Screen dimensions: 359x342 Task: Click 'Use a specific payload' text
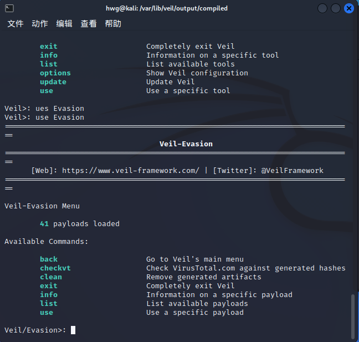point(195,313)
